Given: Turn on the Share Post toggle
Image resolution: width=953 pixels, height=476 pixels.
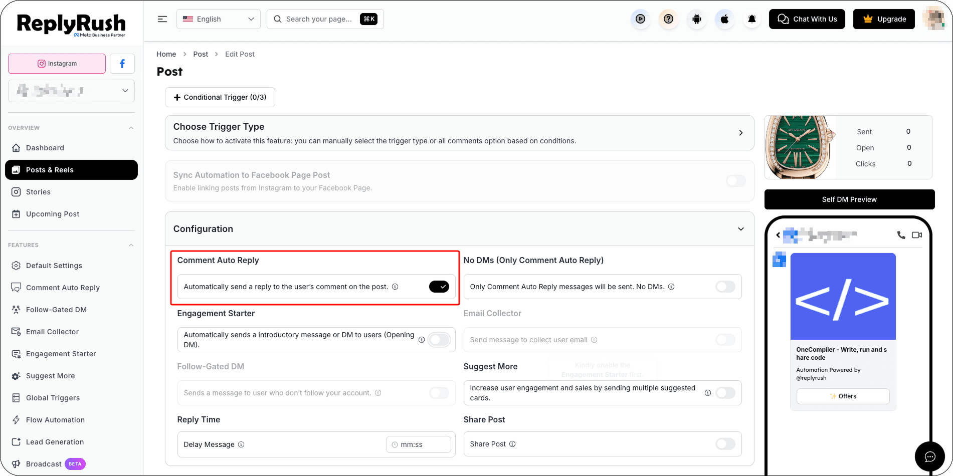Looking at the screenshot, I should point(725,444).
